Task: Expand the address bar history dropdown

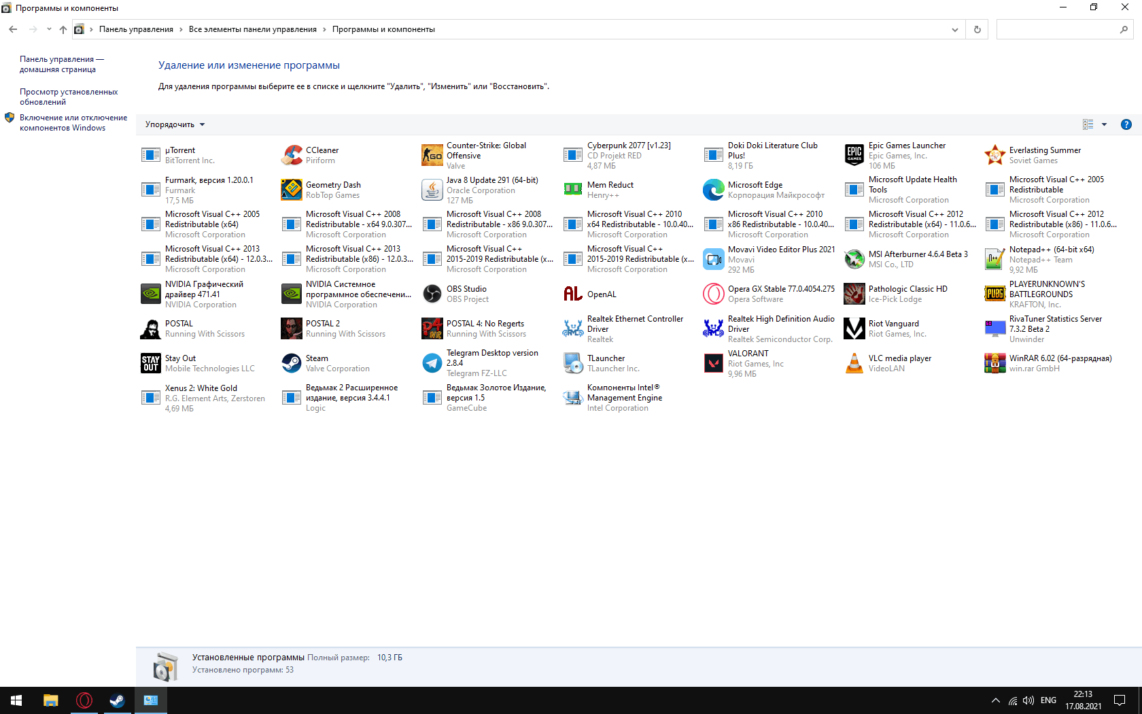Action: [x=955, y=30]
